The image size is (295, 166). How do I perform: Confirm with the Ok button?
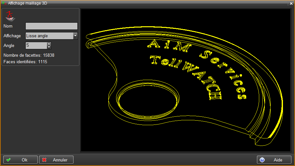tap(20, 160)
